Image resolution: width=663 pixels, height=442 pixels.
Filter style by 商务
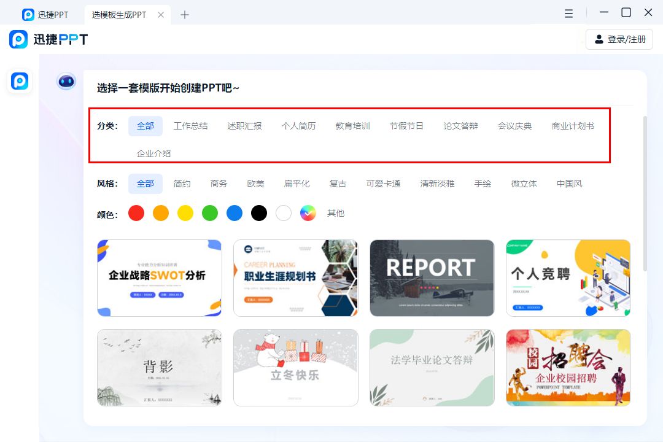click(x=219, y=184)
